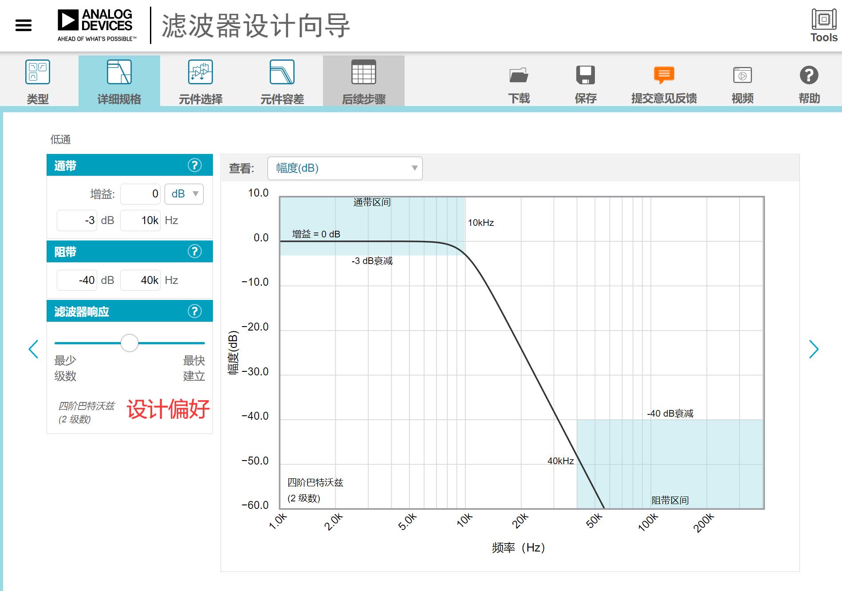Screen dimensions: 842x591
Task: Show help for 通带 section
Action: [x=194, y=165]
